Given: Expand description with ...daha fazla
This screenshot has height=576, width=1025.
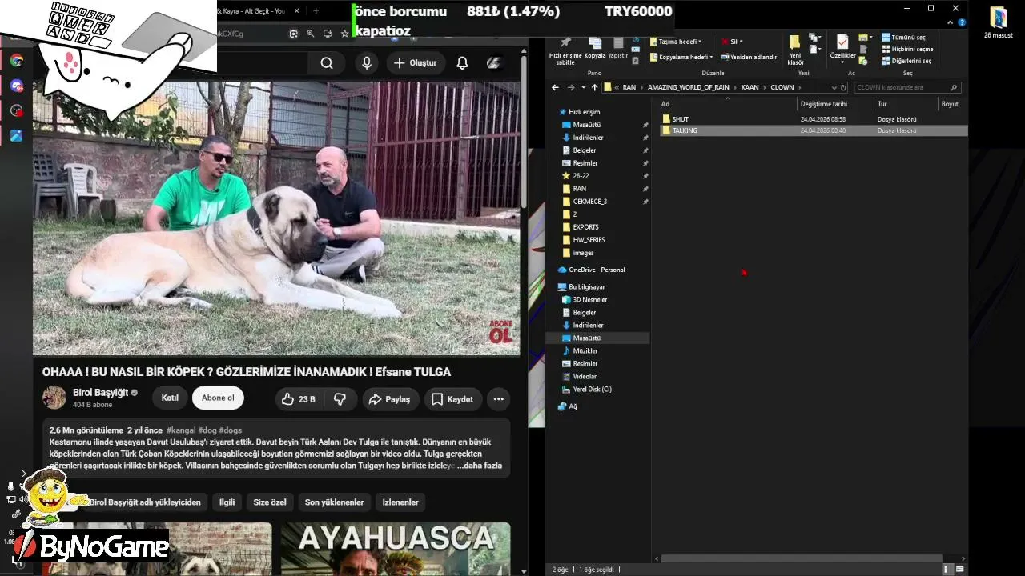Looking at the screenshot, I should [x=480, y=466].
